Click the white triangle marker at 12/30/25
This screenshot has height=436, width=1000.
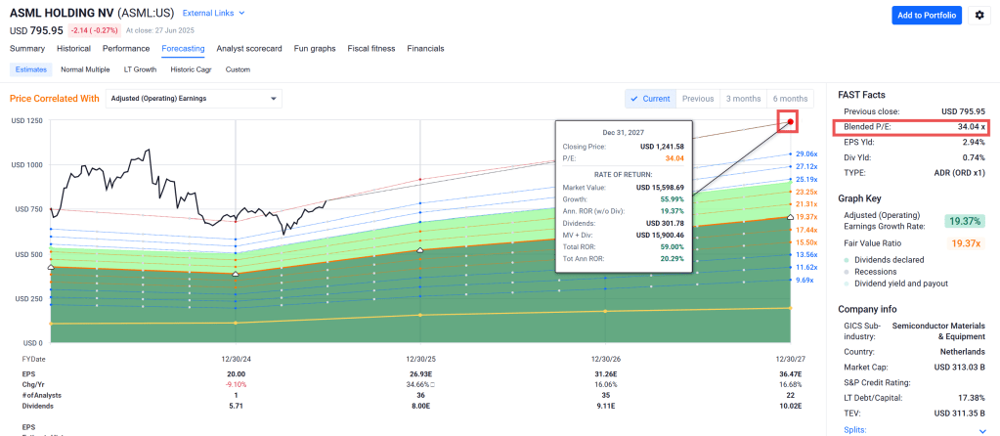[x=420, y=251]
